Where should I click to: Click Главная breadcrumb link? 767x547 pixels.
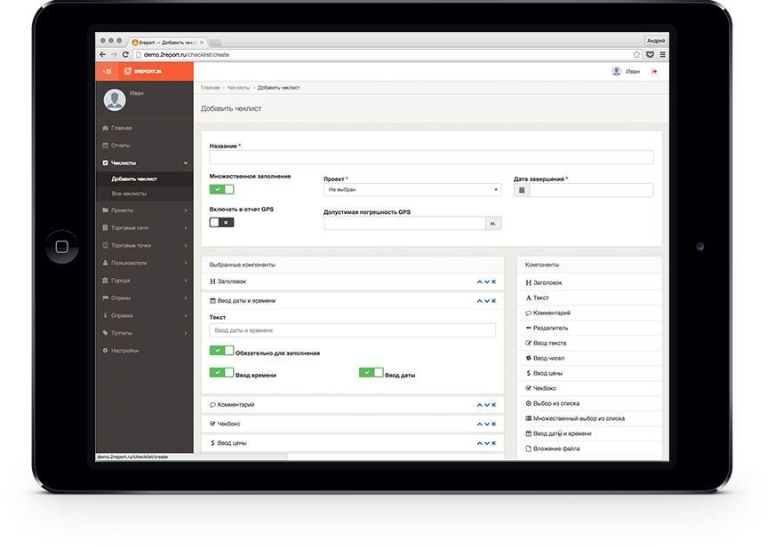(211, 88)
